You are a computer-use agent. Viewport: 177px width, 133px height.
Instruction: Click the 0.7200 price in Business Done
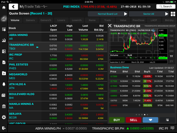point(114,76)
